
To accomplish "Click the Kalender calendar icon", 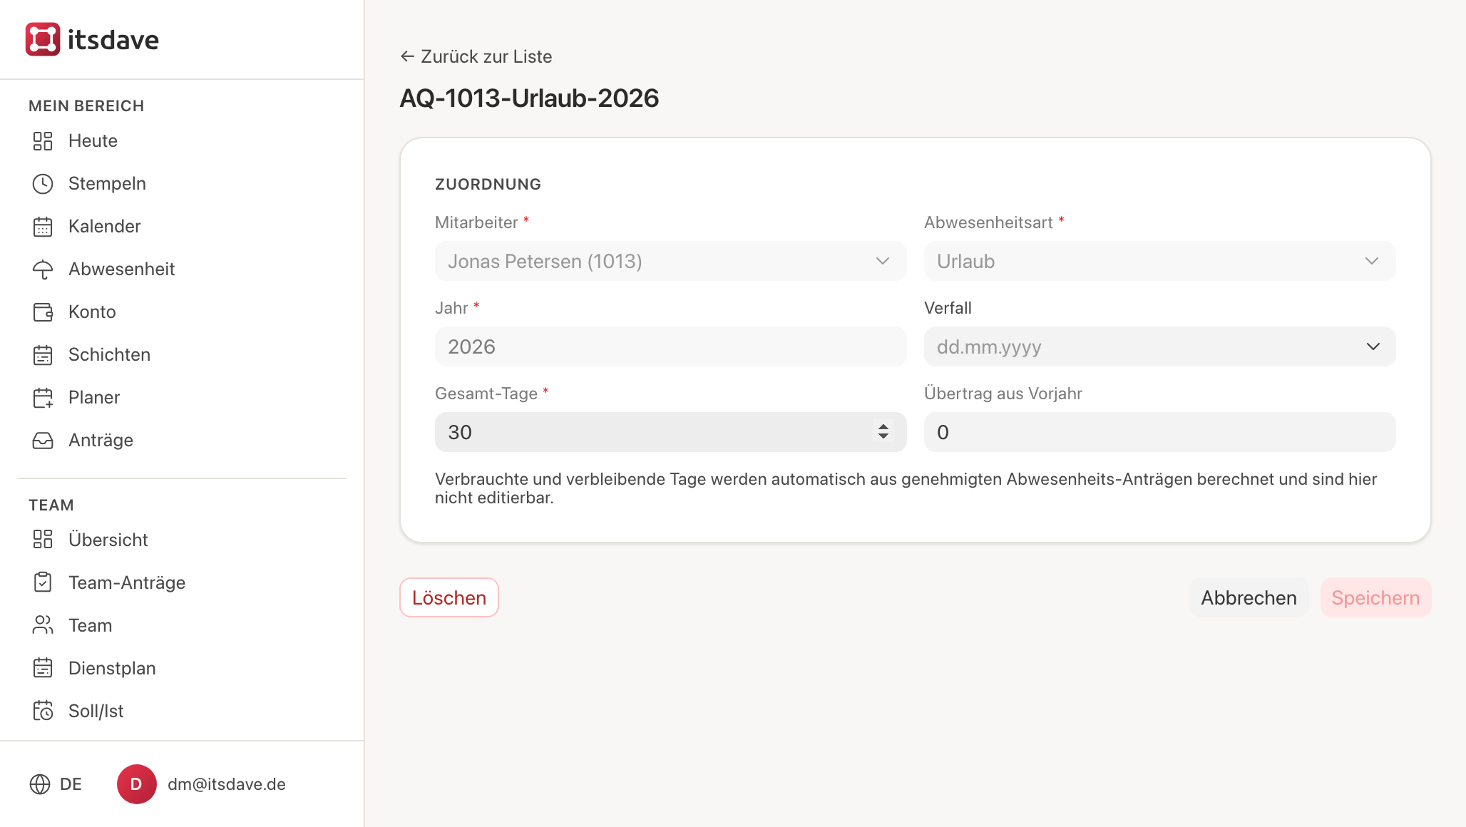I will pyautogui.click(x=43, y=227).
